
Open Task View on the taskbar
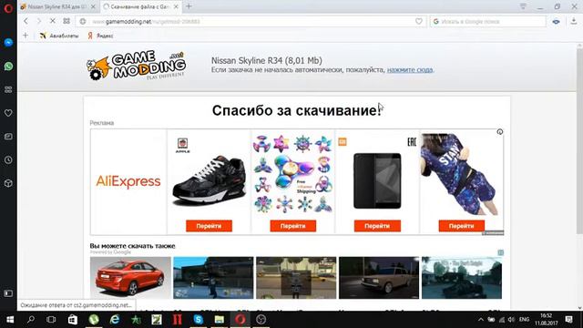[x=51, y=320]
